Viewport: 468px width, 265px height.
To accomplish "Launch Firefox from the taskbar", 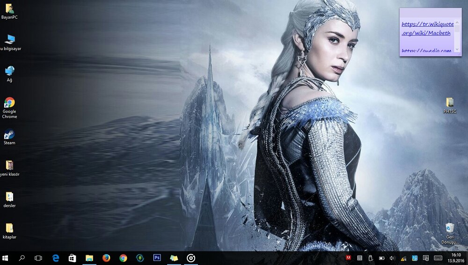I will tap(106, 258).
